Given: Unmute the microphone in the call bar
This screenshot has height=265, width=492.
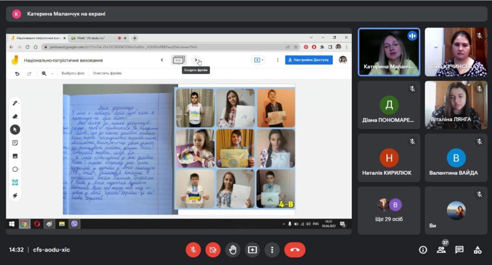Looking at the screenshot, I should pyautogui.click(x=193, y=250).
